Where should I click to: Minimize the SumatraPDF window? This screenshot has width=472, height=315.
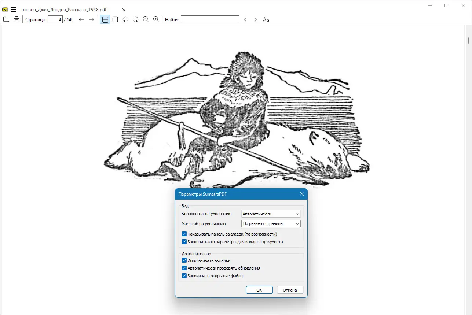pyautogui.click(x=430, y=5)
